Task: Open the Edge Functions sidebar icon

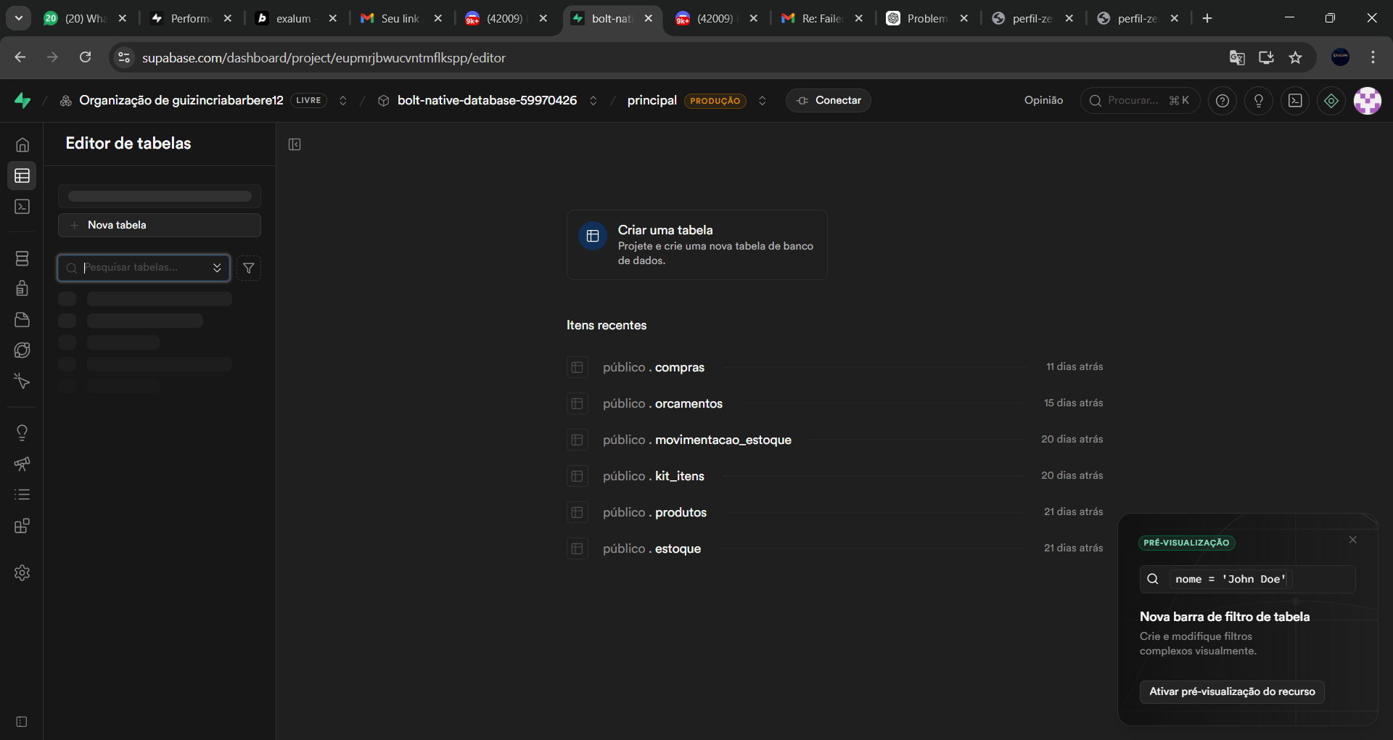Action: 22,350
